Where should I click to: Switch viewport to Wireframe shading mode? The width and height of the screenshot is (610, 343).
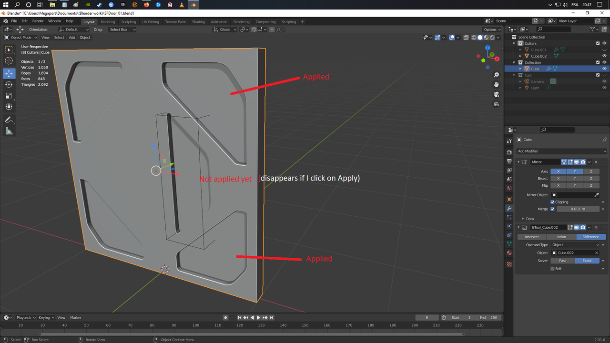(x=474, y=38)
